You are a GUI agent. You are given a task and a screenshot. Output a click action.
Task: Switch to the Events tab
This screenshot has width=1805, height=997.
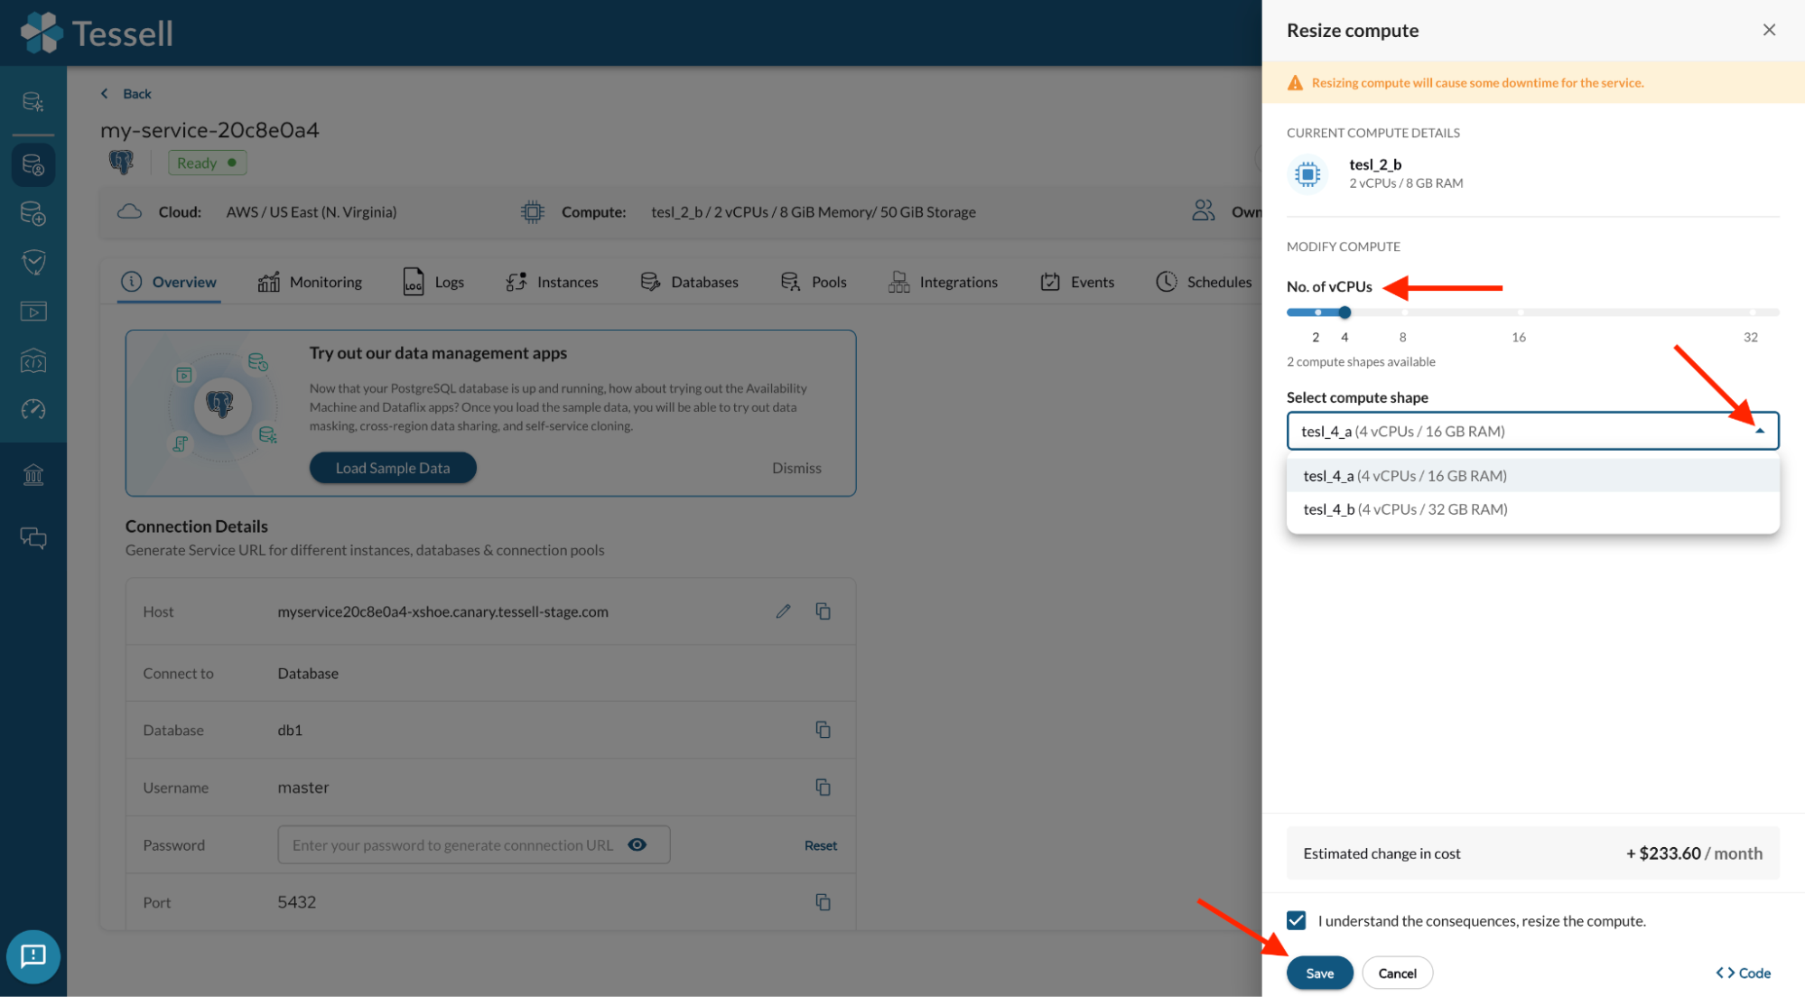(1077, 282)
